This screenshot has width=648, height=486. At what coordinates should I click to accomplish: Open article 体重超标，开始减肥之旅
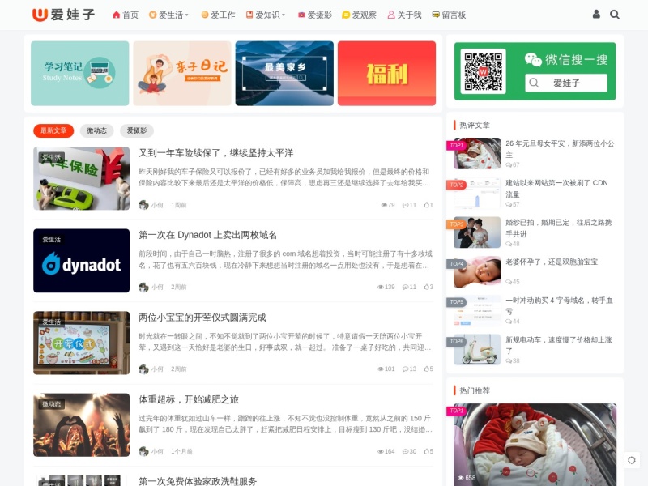click(x=189, y=399)
